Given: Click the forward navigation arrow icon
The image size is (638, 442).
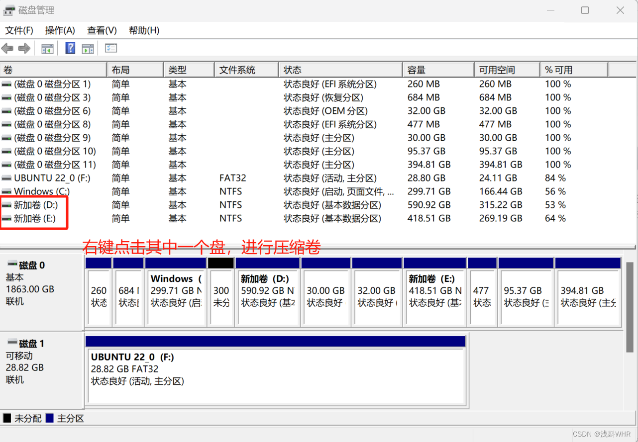Looking at the screenshot, I should coord(23,48).
